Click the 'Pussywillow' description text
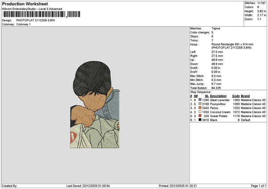Image resolution: width=268 pixels, height=189 pixels. [218, 104]
